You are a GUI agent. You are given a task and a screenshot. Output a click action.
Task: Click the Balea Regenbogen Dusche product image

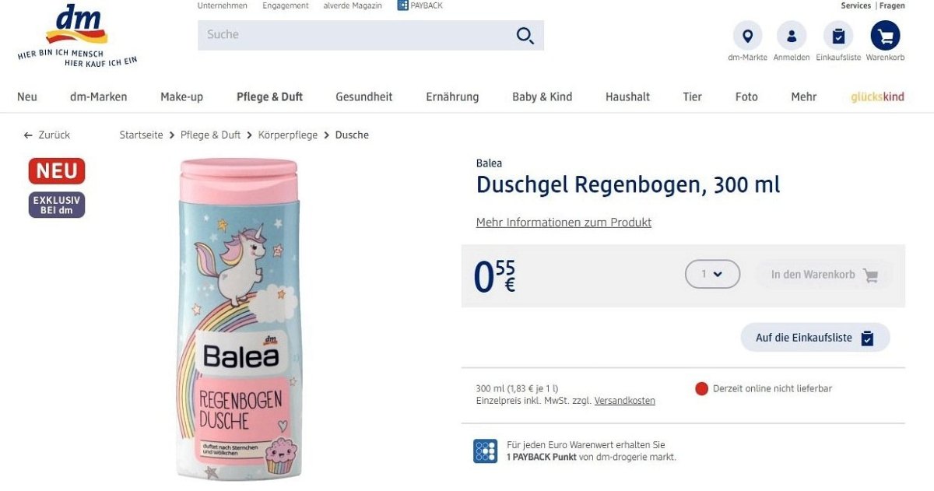(x=238, y=319)
